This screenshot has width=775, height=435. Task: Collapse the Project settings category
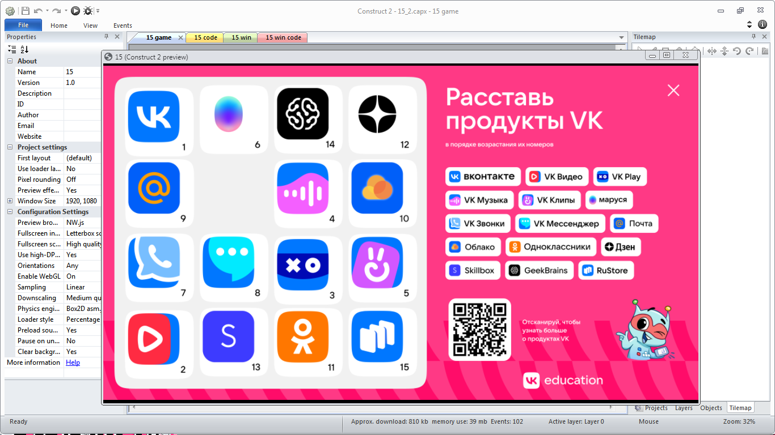click(10, 147)
